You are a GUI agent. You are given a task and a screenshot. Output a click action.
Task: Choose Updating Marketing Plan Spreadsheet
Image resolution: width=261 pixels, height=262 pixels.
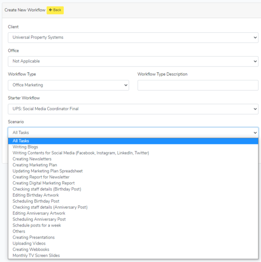tap(47, 171)
